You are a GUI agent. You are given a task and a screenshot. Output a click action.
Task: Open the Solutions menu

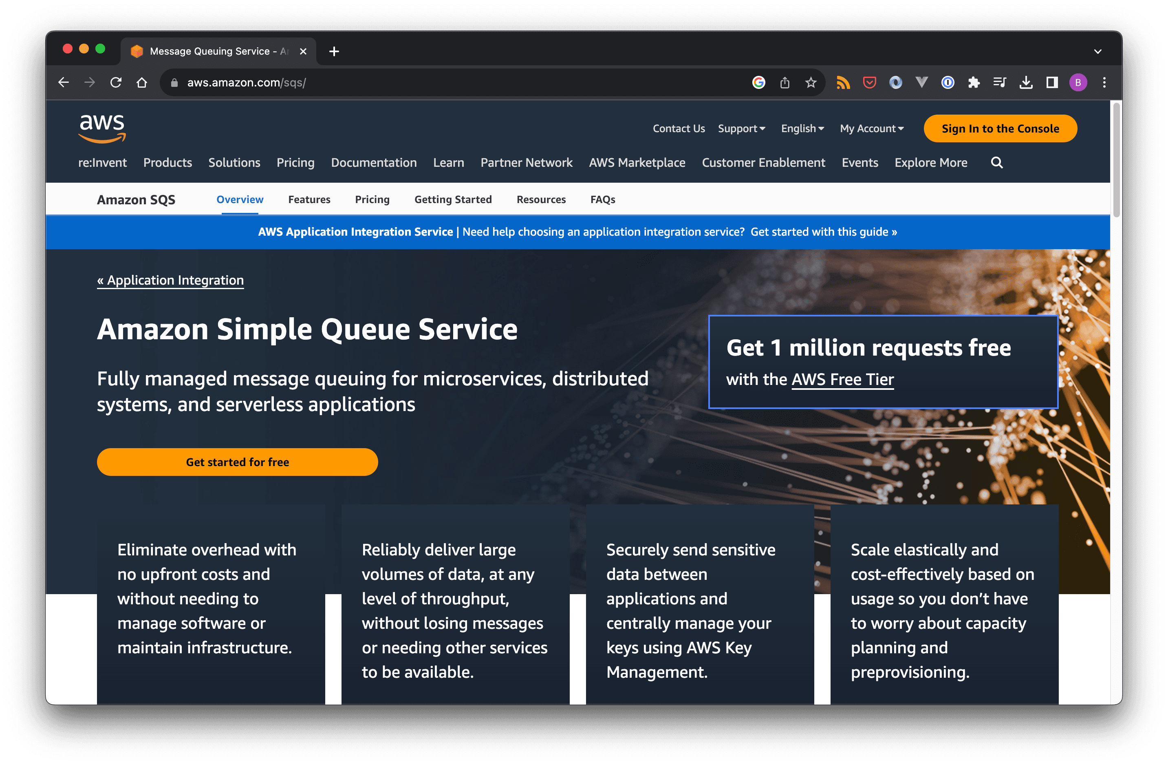point(234,163)
